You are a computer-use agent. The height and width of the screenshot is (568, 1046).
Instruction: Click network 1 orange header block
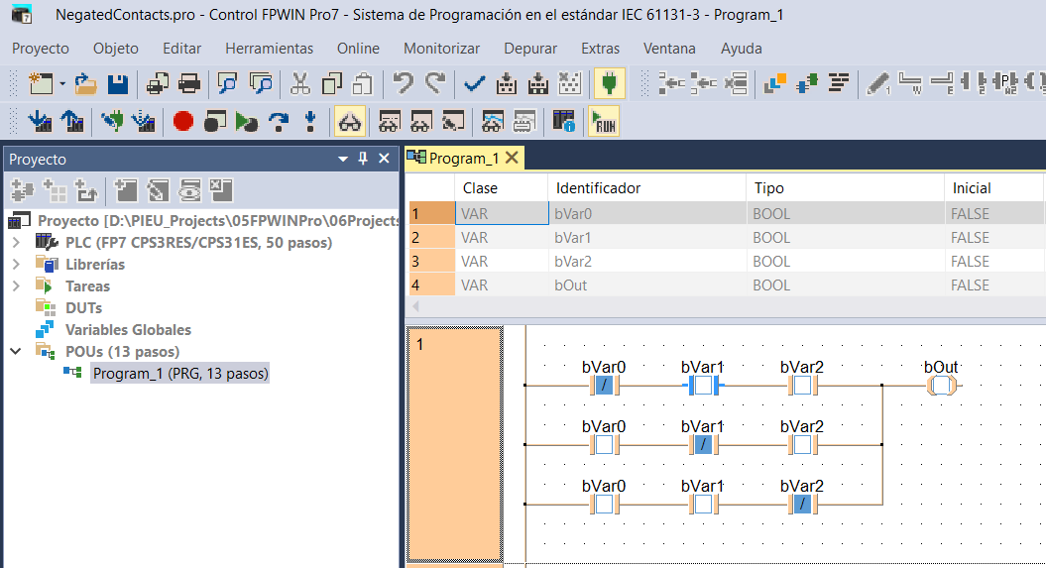click(x=454, y=444)
